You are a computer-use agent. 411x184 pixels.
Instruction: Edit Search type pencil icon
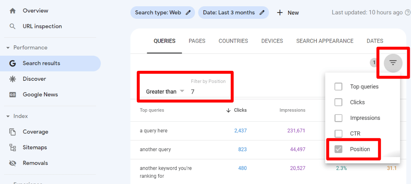(188, 13)
